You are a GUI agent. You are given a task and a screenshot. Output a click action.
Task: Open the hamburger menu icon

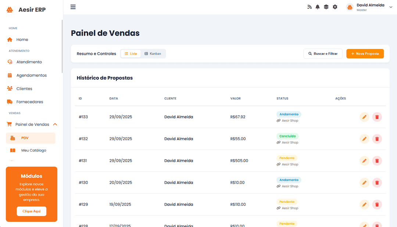tap(73, 7)
